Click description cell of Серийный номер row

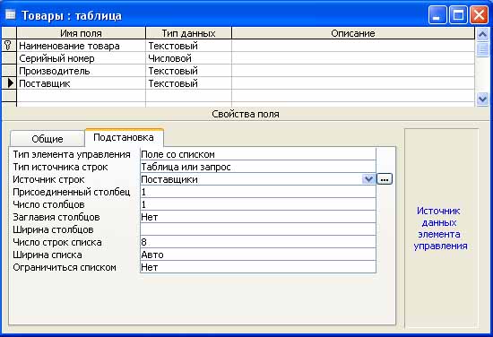point(353,58)
